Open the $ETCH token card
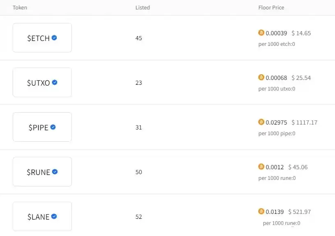The width and height of the screenshot is (335, 236). (42, 38)
